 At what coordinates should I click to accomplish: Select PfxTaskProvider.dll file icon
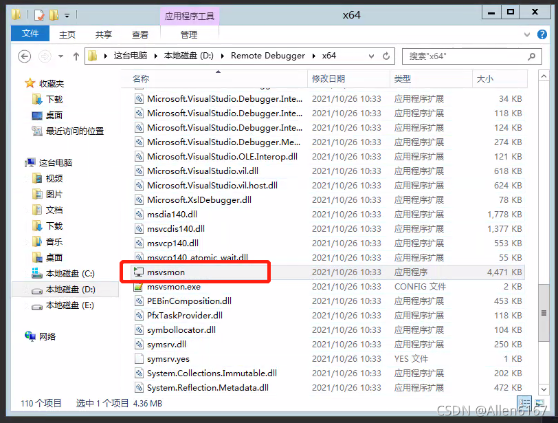coord(139,316)
